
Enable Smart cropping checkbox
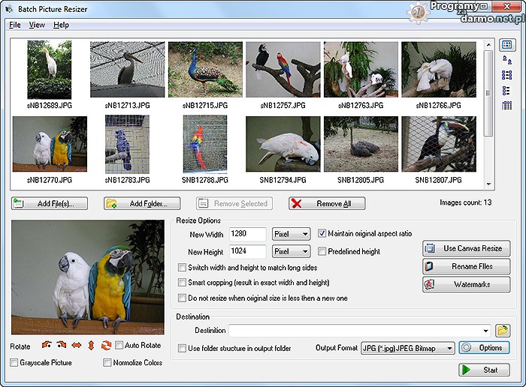[182, 283]
